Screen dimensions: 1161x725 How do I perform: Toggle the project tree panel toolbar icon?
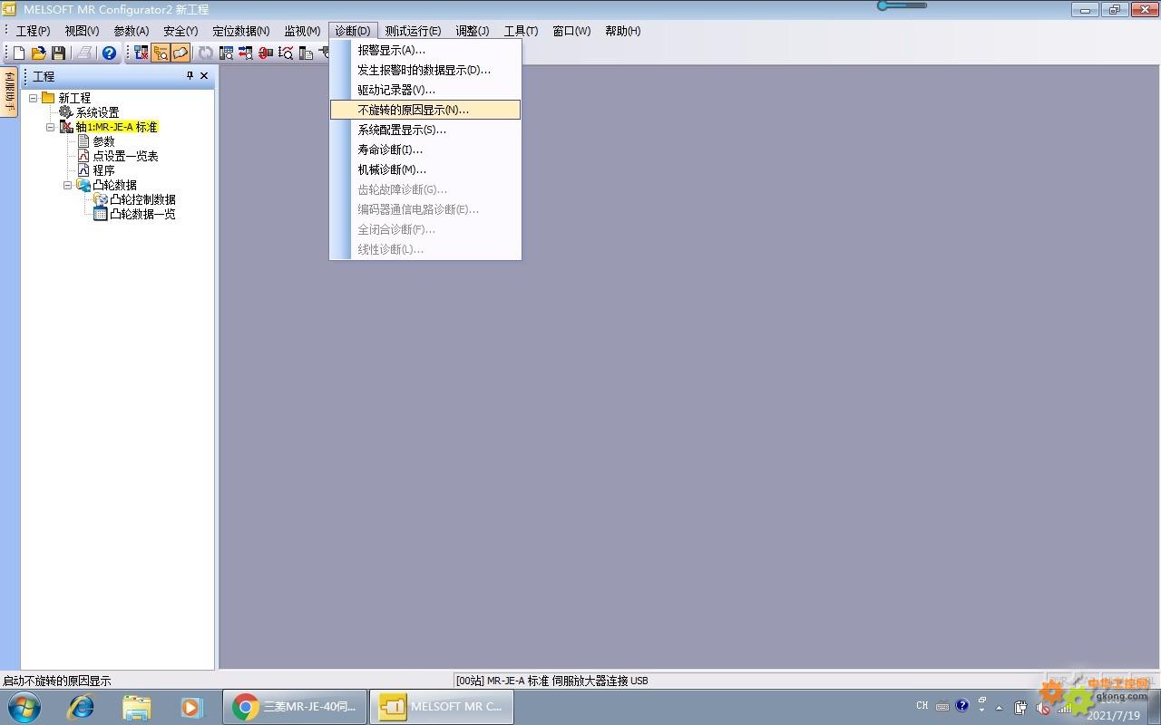161,53
